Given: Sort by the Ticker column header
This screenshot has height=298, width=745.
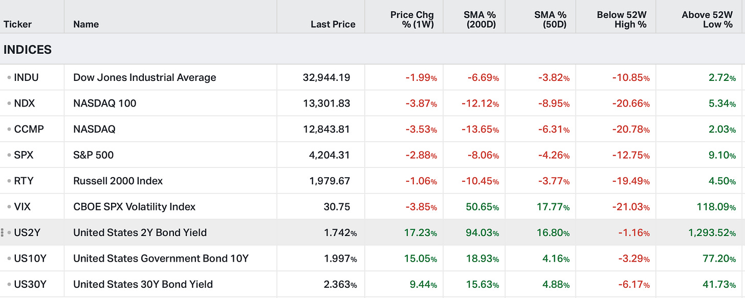Looking at the screenshot, I should coord(18,24).
